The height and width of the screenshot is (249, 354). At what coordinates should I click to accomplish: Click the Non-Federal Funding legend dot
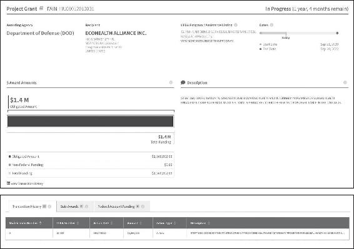coord(10,165)
